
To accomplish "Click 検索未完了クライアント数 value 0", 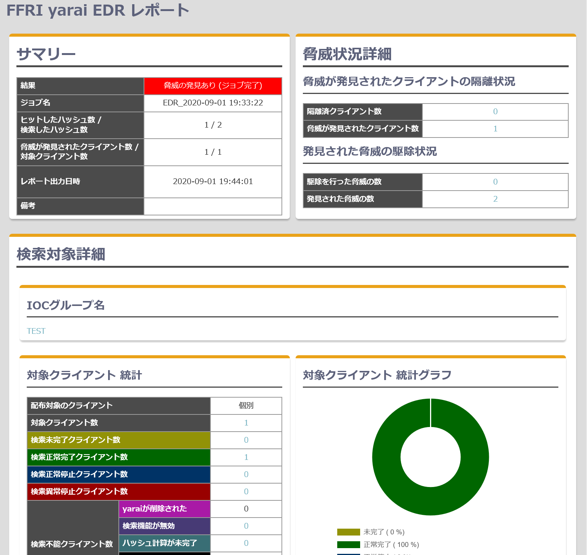I will click(246, 440).
